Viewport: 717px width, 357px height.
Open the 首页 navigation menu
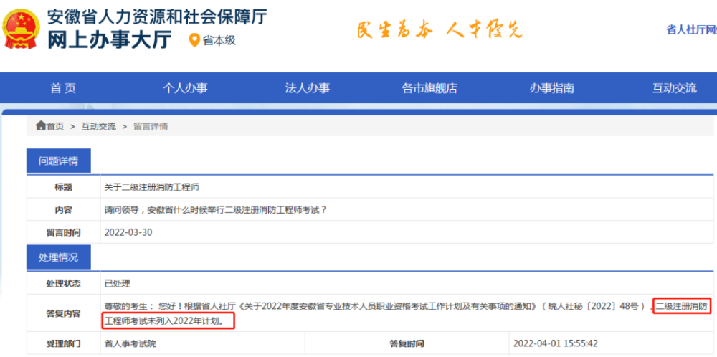(x=63, y=88)
